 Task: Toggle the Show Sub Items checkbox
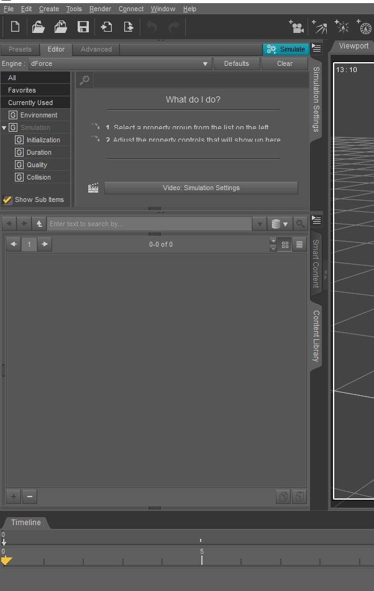click(x=7, y=199)
